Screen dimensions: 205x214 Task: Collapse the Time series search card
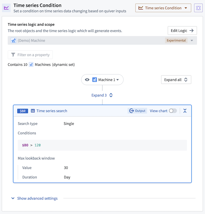click(x=185, y=111)
